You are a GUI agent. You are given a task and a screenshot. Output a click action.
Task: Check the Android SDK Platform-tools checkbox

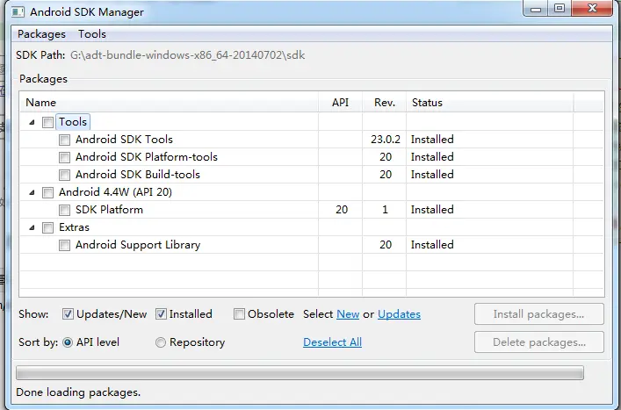pyautogui.click(x=64, y=157)
